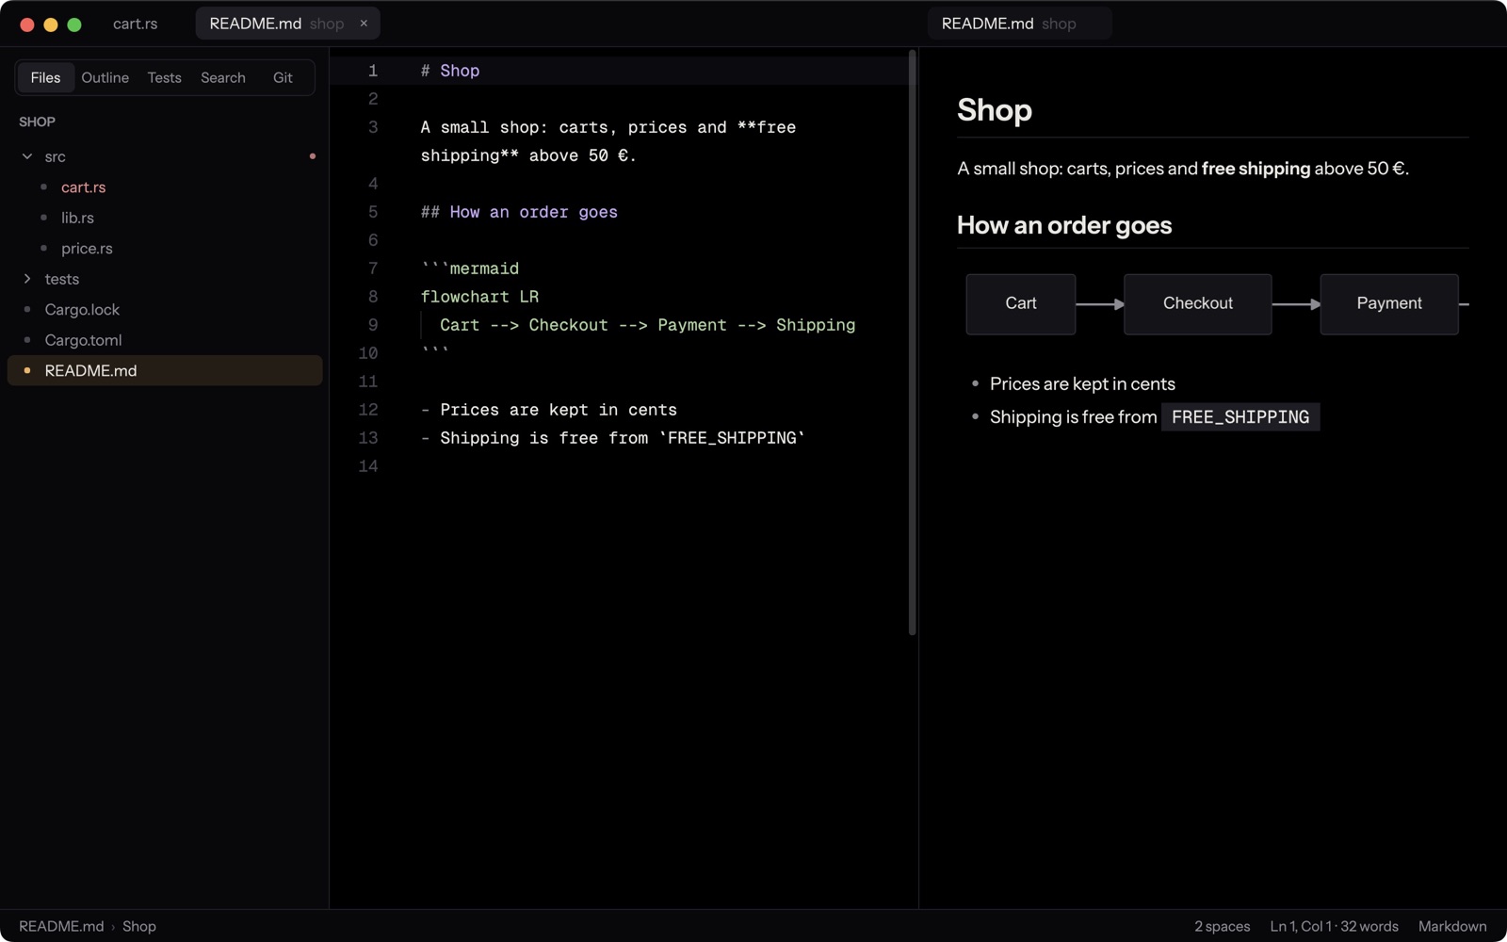Click the tests folder name
The width and height of the screenshot is (1507, 942).
[x=62, y=279]
